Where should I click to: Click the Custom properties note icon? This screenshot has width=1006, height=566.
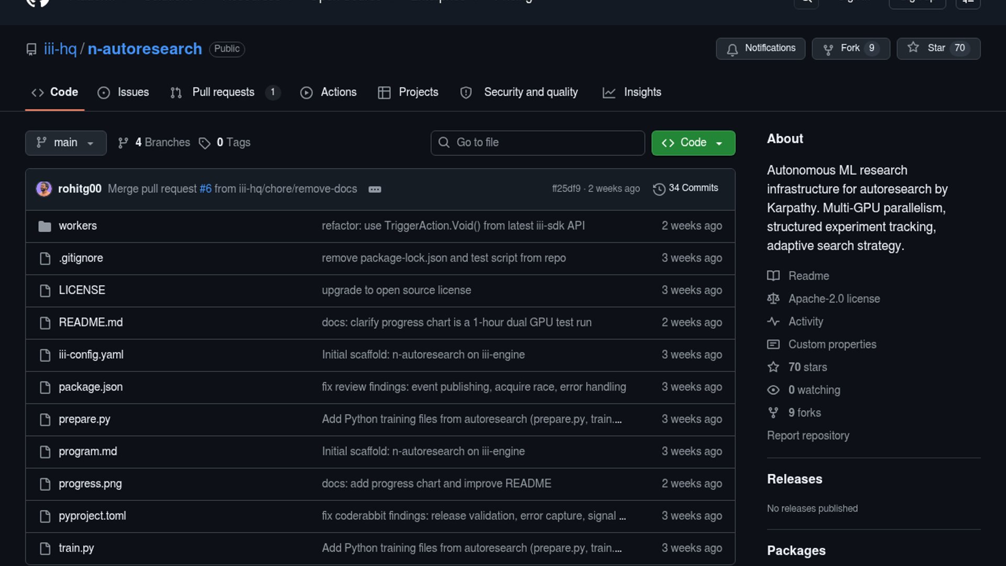click(773, 344)
